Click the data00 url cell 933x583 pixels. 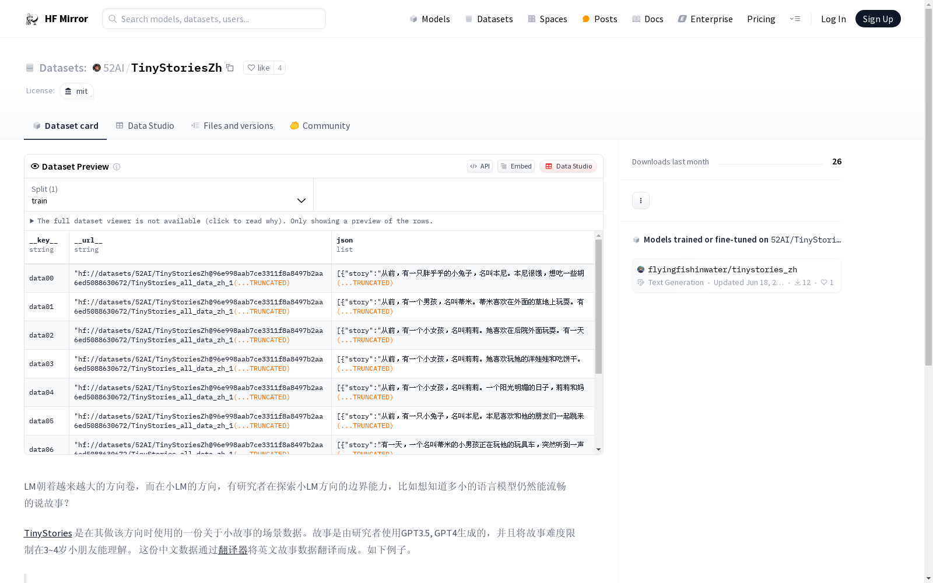pos(200,278)
